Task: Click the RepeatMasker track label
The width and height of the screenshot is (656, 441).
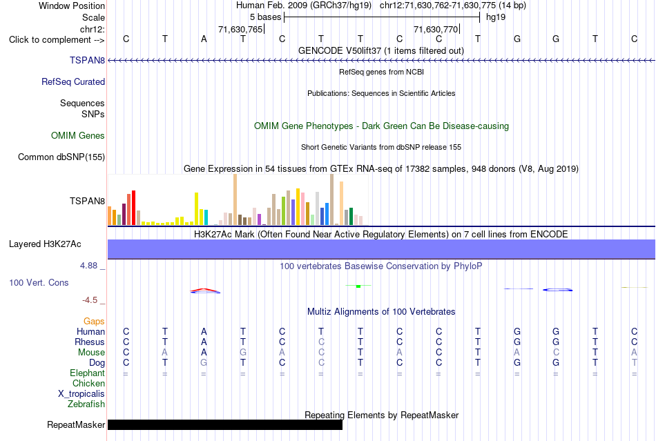Action: 76,424
